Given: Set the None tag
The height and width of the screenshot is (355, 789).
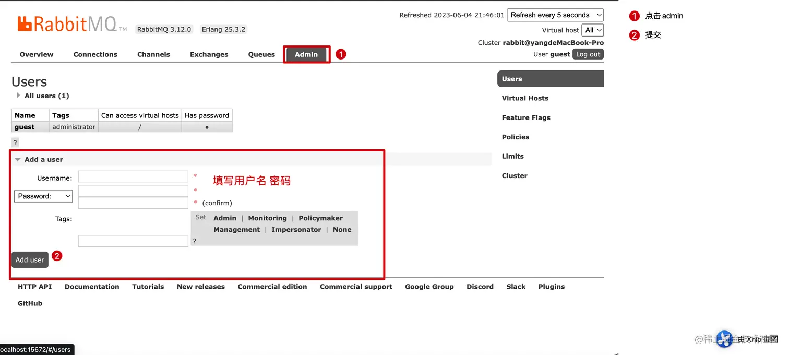Looking at the screenshot, I should click(342, 230).
